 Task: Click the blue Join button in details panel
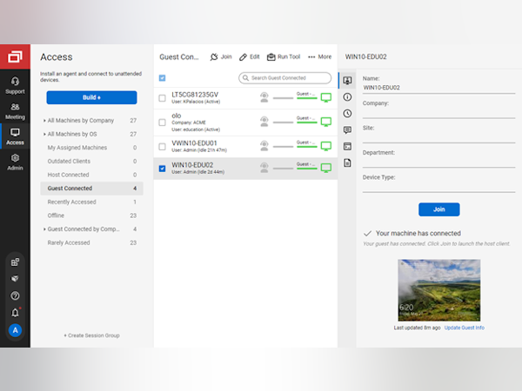coord(439,209)
